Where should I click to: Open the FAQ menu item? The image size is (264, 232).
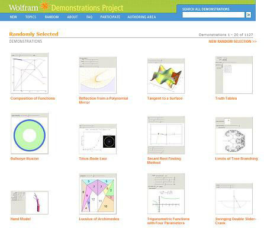89,17
